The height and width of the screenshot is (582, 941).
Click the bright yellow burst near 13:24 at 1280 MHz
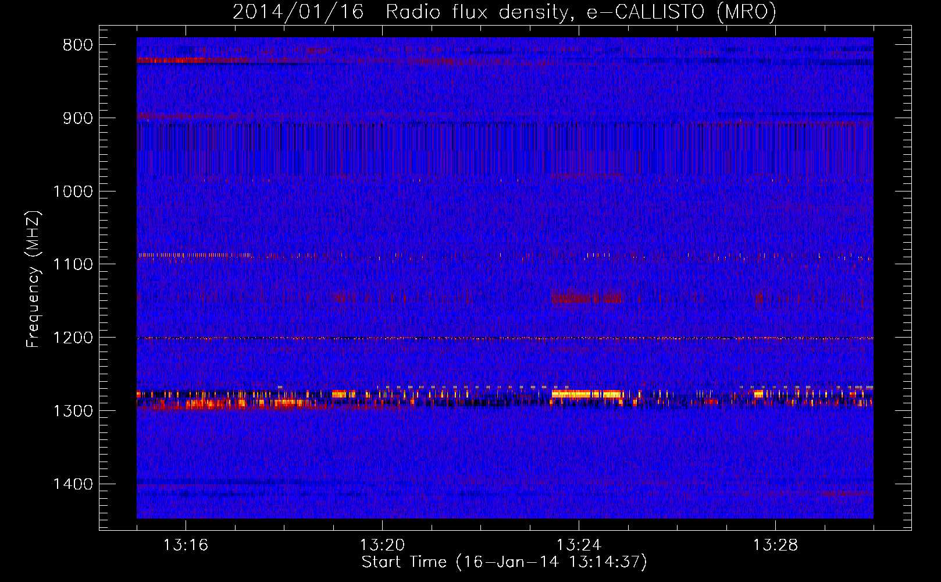tap(587, 394)
